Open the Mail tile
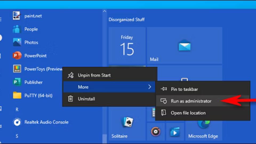This screenshot has height=144, width=256. coord(185,46)
